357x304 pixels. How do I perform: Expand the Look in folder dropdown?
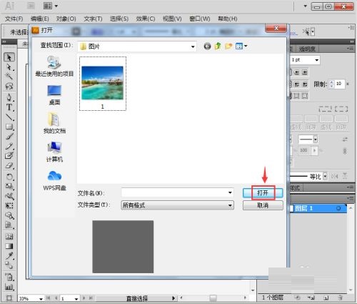click(193, 46)
